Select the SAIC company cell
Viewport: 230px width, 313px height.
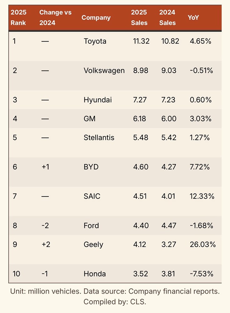pyautogui.click(x=92, y=196)
